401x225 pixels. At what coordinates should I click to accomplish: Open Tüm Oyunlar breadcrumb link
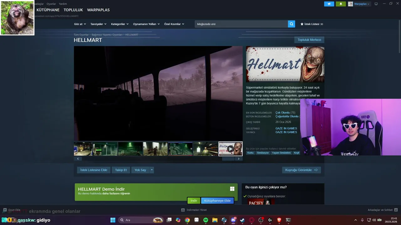click(81, 35)
